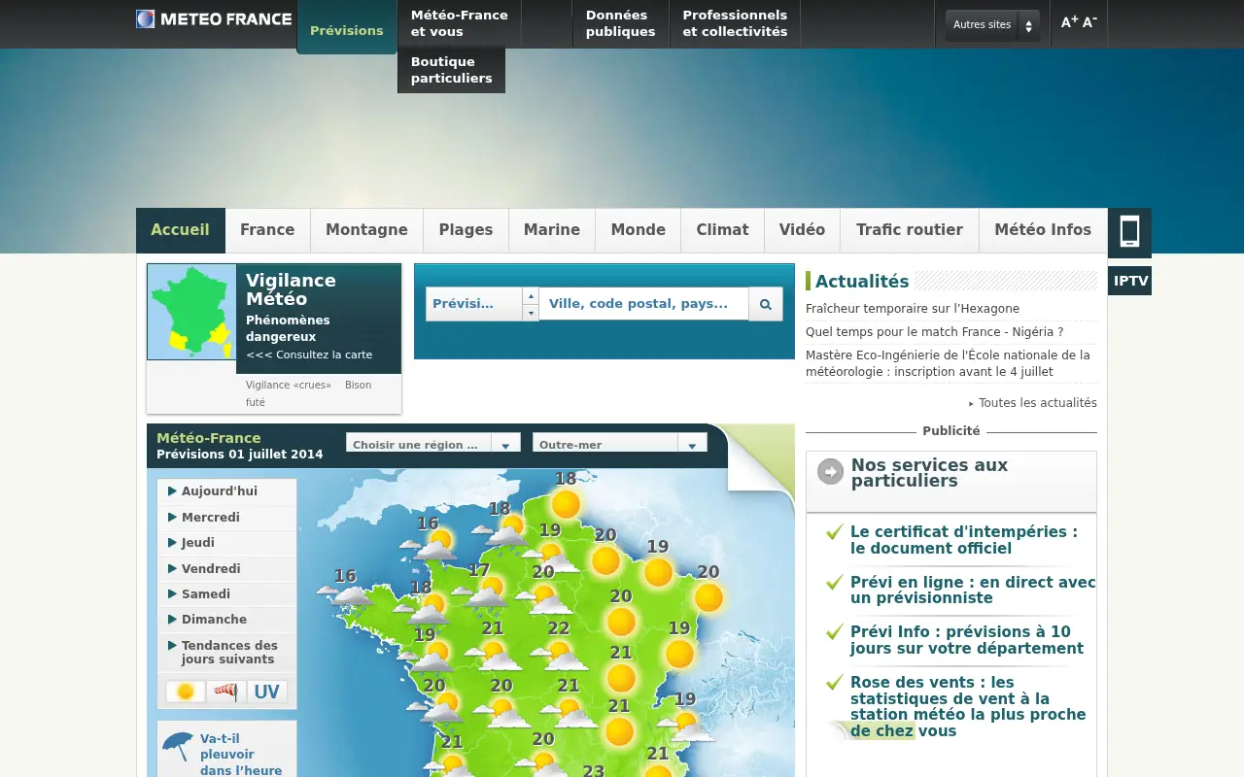This screenshot has height=777, width=1244.
Task: Switch to the Monde tab
Action: point(639,230)
